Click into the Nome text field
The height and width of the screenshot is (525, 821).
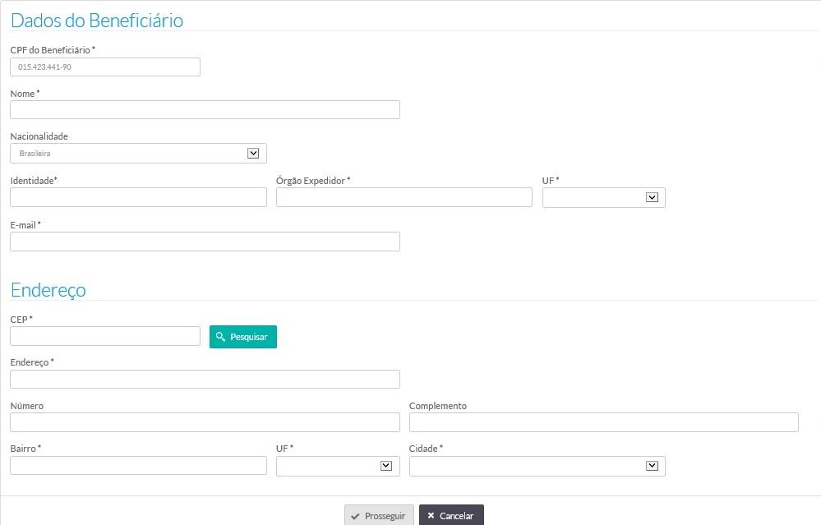205,110
